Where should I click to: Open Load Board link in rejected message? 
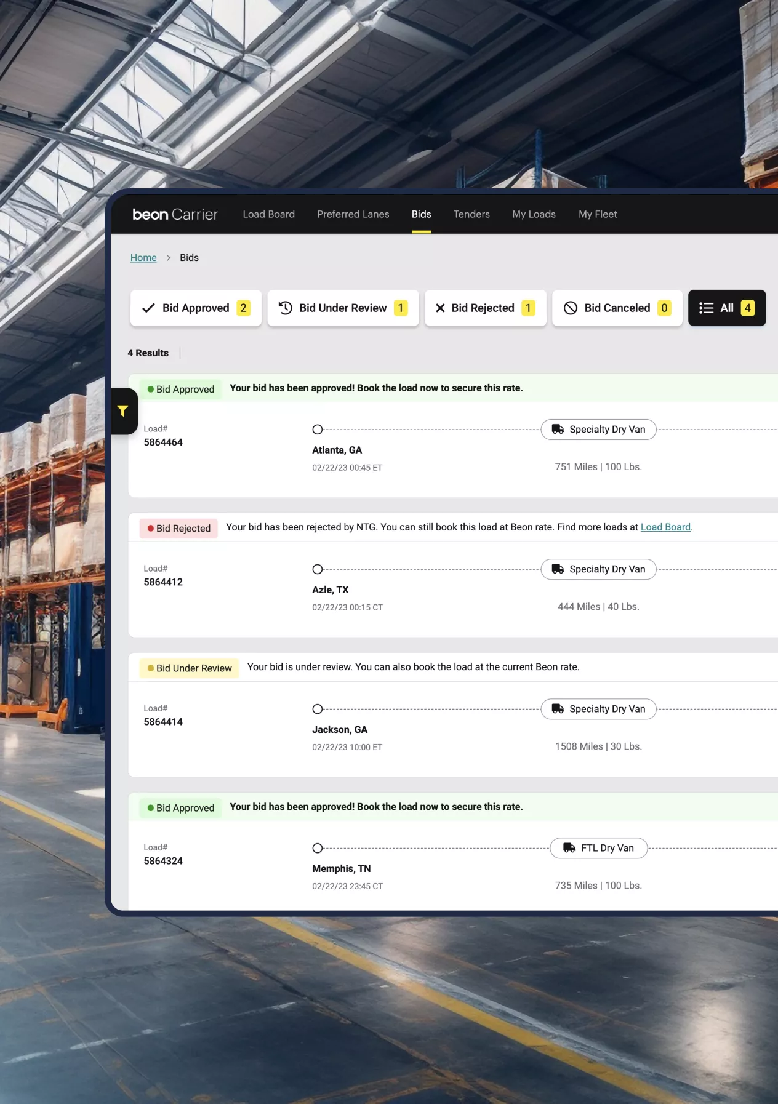pyautogui.click(x=665, y=527)
